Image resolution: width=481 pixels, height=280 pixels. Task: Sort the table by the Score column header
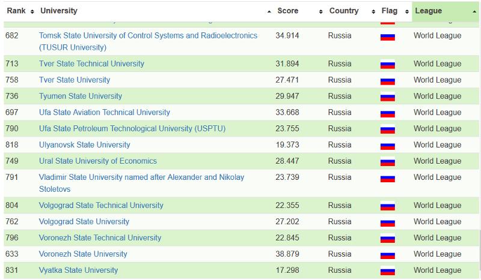pos(287,11)
